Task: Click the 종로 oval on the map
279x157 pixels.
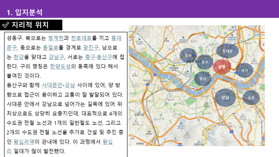Action: [188, 55]
